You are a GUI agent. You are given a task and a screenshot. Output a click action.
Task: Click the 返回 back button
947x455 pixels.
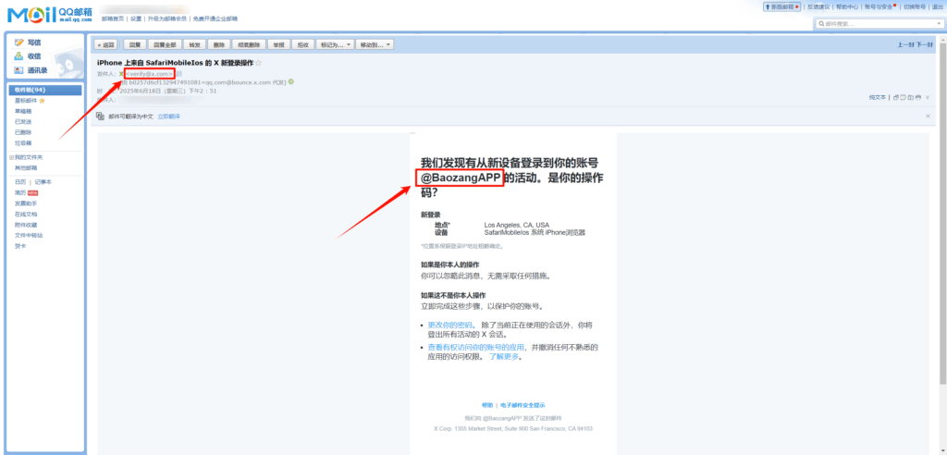tap(106, 44)
